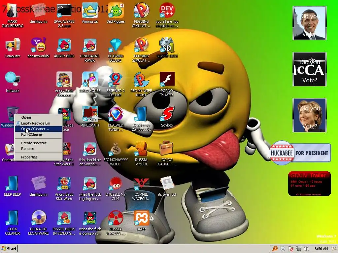Select the ULTRA CD BLOATWARE disc icon
338x253 pixels.
coord(38,223)
